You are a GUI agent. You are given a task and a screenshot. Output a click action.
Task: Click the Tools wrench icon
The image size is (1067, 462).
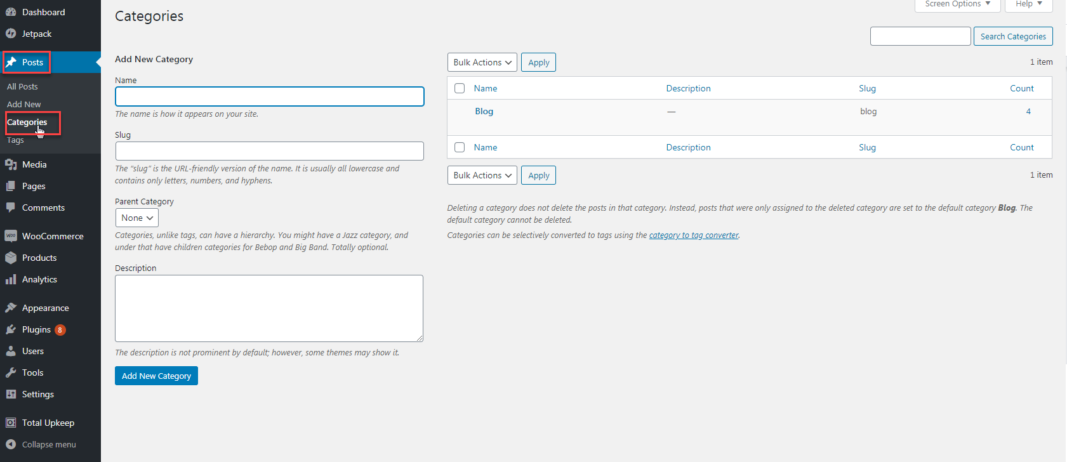click(11, 373)
